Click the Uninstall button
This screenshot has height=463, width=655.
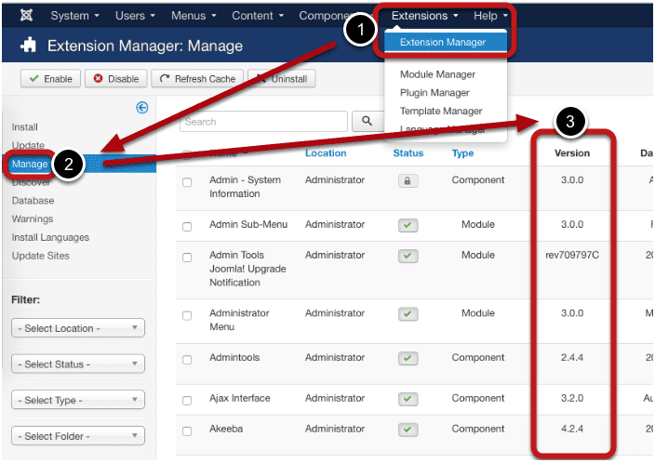(282, 78)
